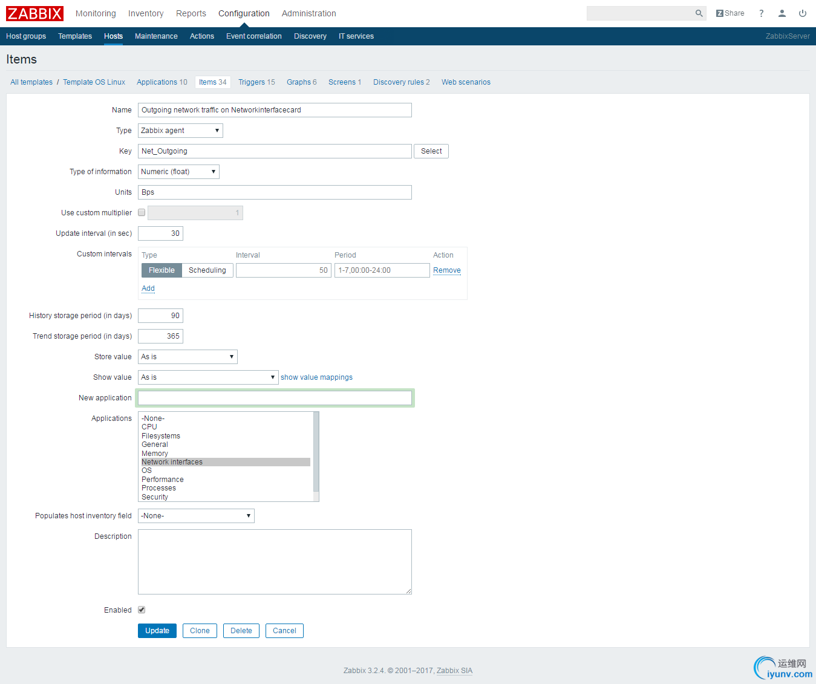The height and width of the screenshot is (684, 816).
Task: Open the Type of information dropdown
Action: [178, 172]
